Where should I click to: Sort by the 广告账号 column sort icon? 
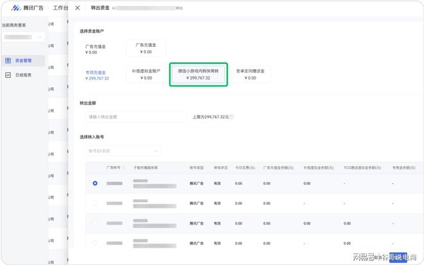[x=124, y=167]
